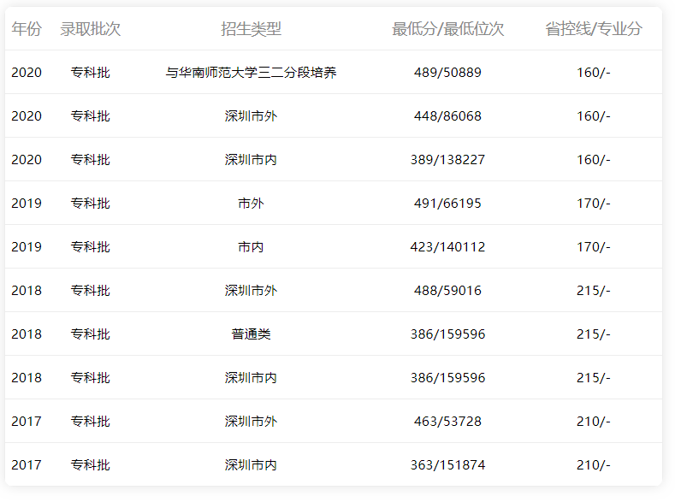Select the 招生类型 column header
This screenshot has height=502, width=675.
click(251, 29)
